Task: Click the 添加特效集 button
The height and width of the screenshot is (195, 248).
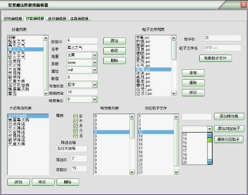Action: tap(229, 117)
